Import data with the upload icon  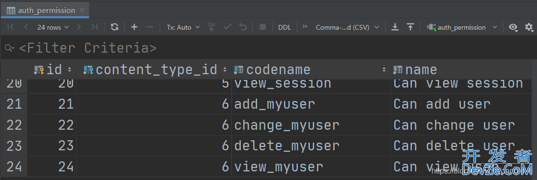click(410, 27)
